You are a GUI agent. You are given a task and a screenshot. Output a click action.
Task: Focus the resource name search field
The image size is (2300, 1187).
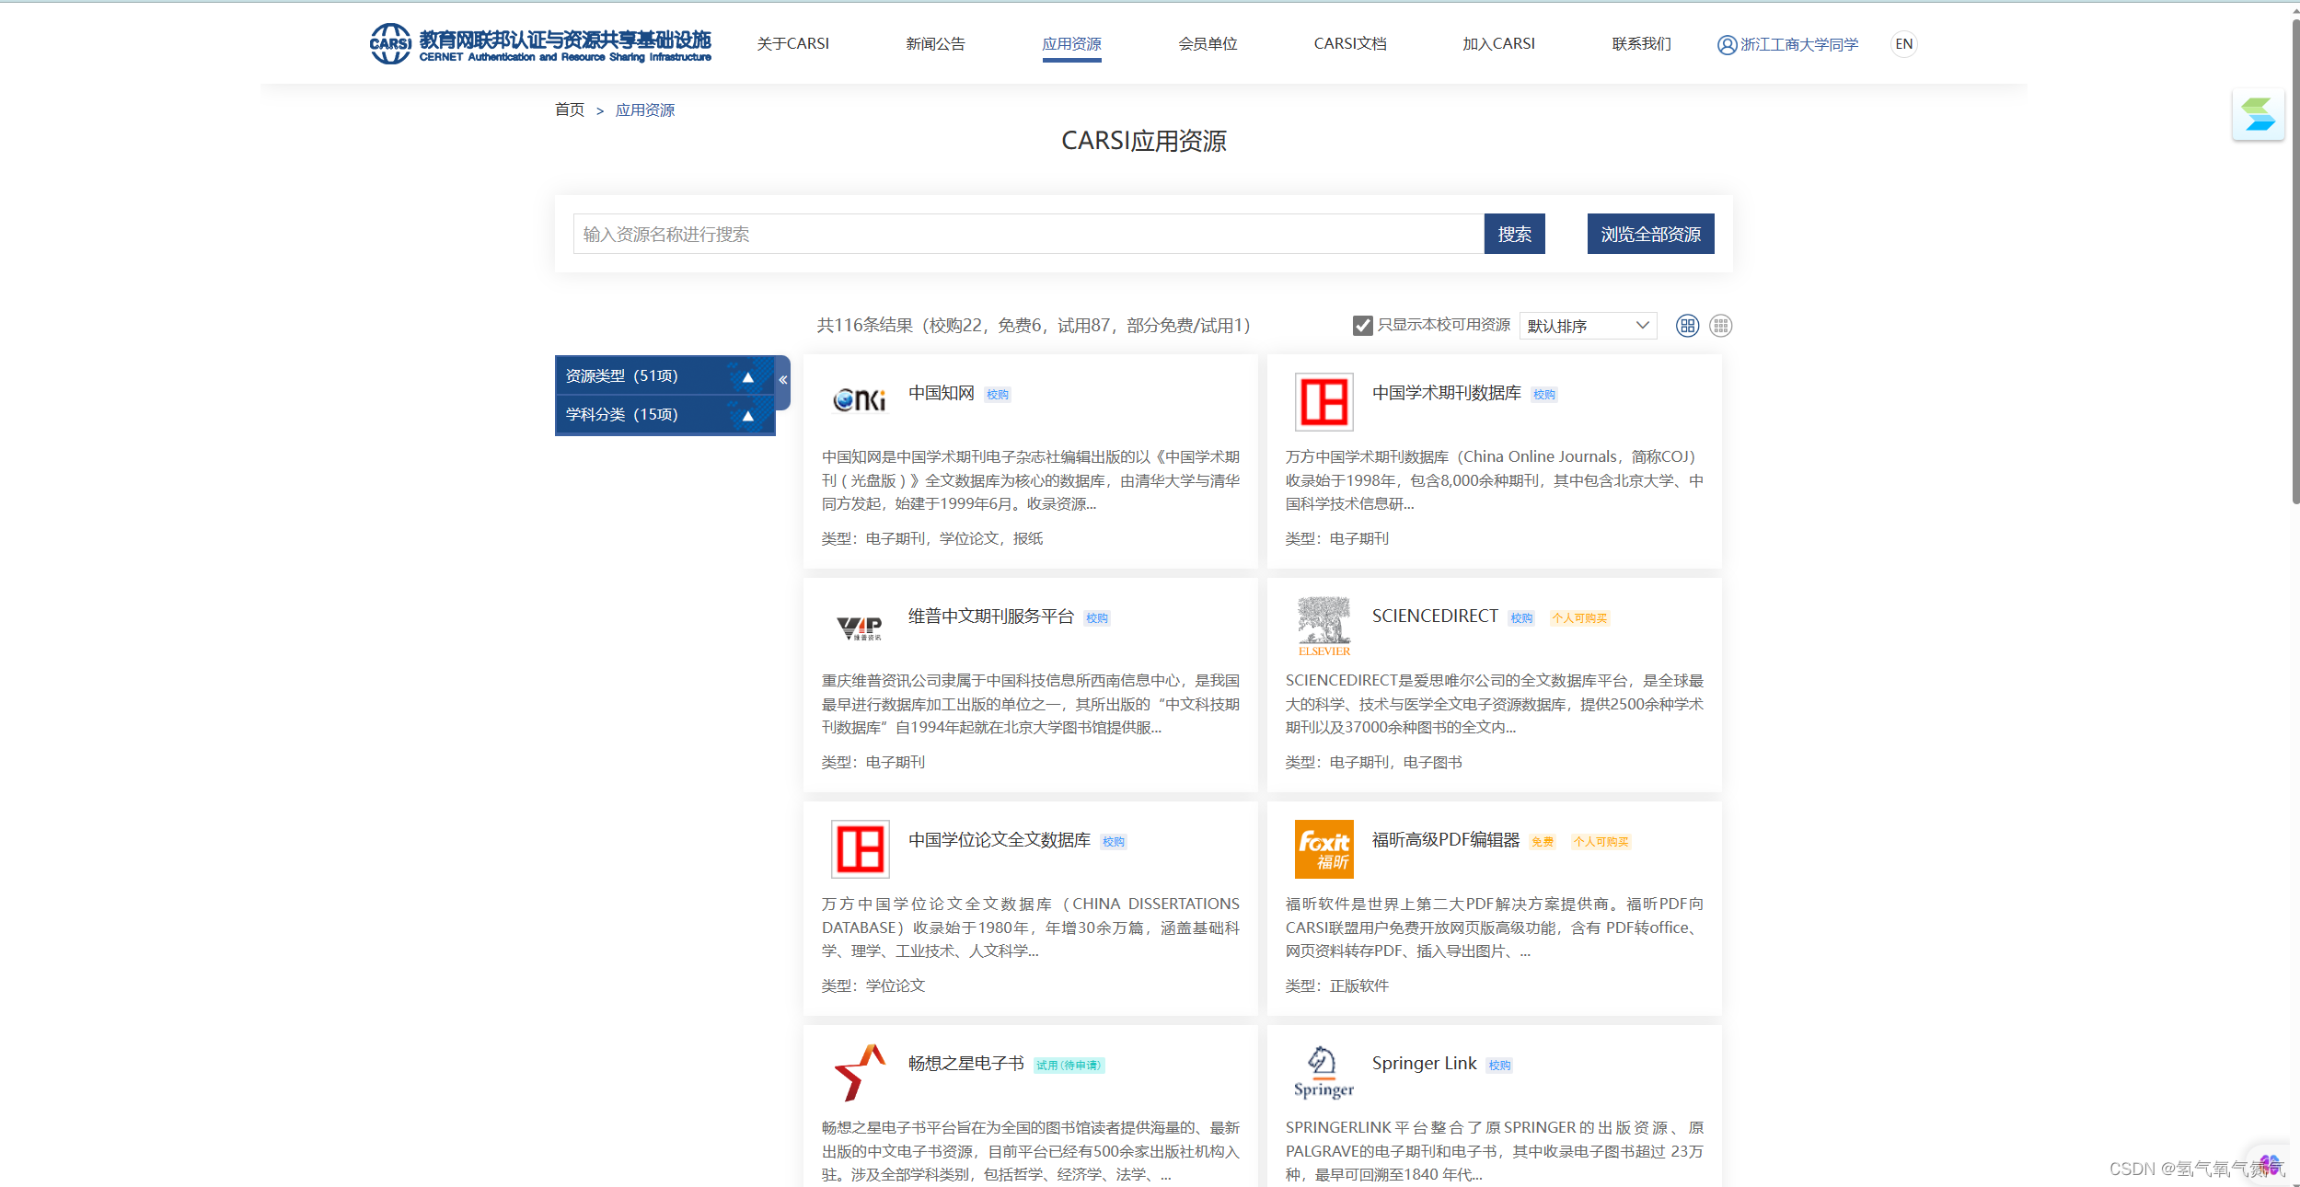coord(1027,234)
